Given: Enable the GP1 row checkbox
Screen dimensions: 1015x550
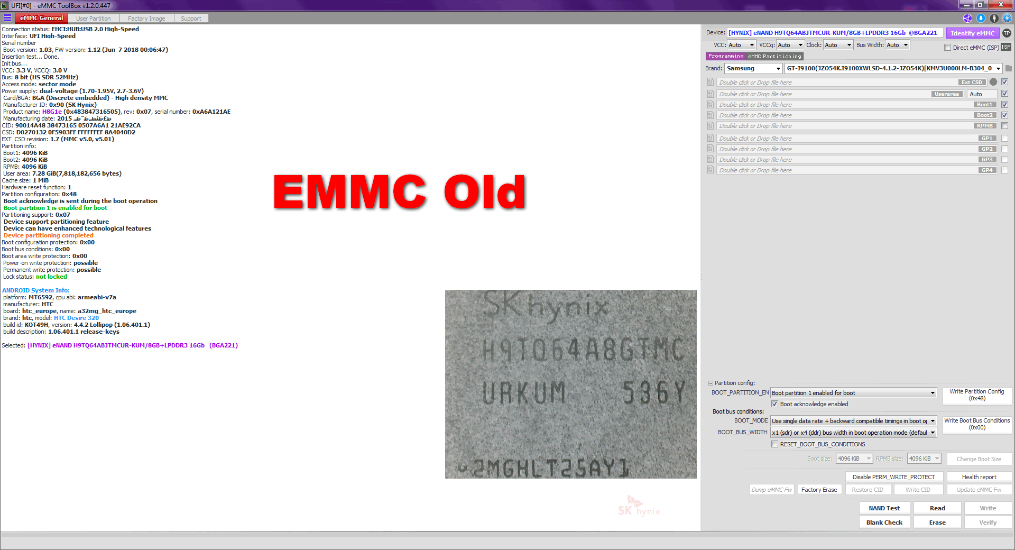Looking at the screenshot, I should pos(1004,138).
